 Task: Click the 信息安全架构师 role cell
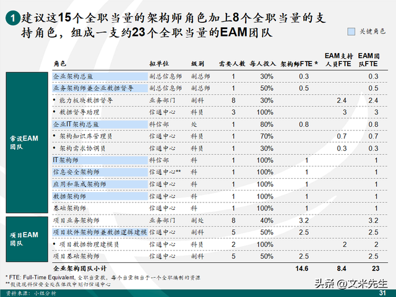coord(77,171)
